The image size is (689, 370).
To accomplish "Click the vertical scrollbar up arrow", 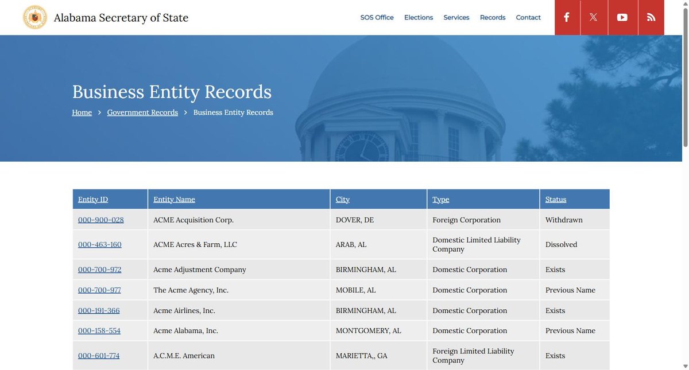I will coord(685,3).
